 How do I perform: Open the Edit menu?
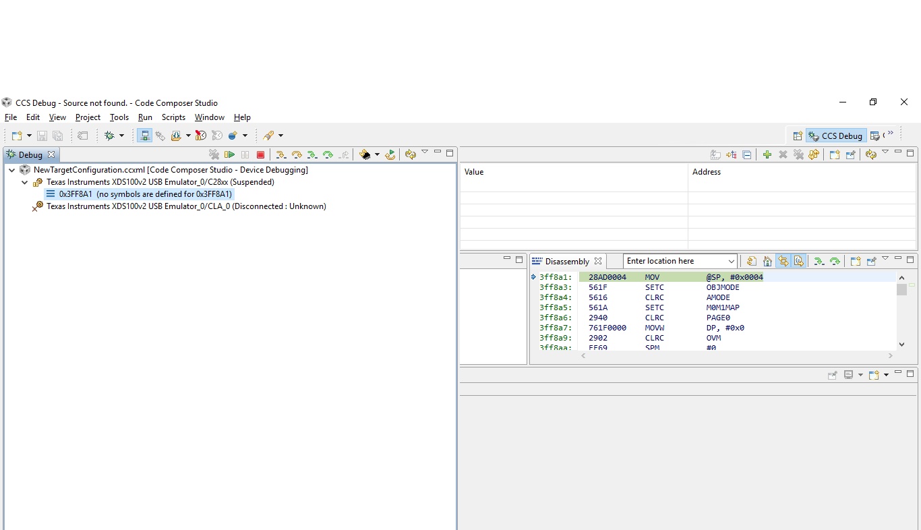pyautogui.click(x=33, y=117)
